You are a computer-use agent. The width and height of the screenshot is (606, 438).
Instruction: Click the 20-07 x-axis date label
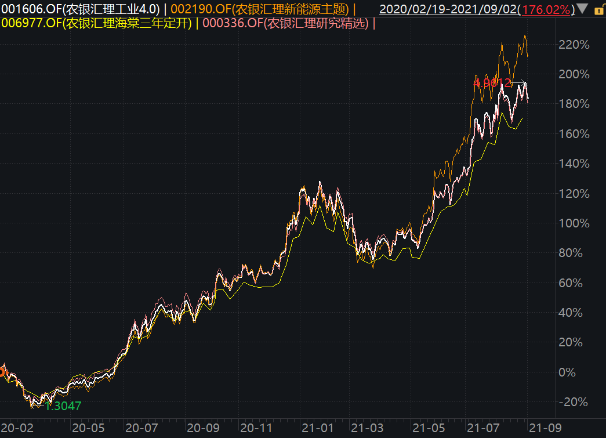(141, 428)
